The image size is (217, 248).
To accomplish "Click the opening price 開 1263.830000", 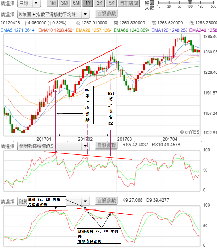I will click(129, 23).
